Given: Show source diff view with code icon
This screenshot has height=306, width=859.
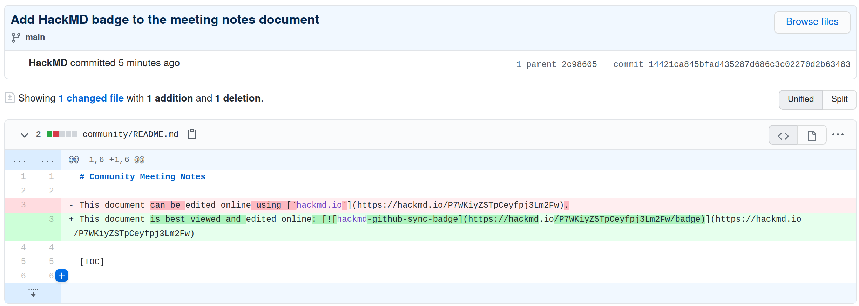Looking at the screenshot, I should (783, 135).
